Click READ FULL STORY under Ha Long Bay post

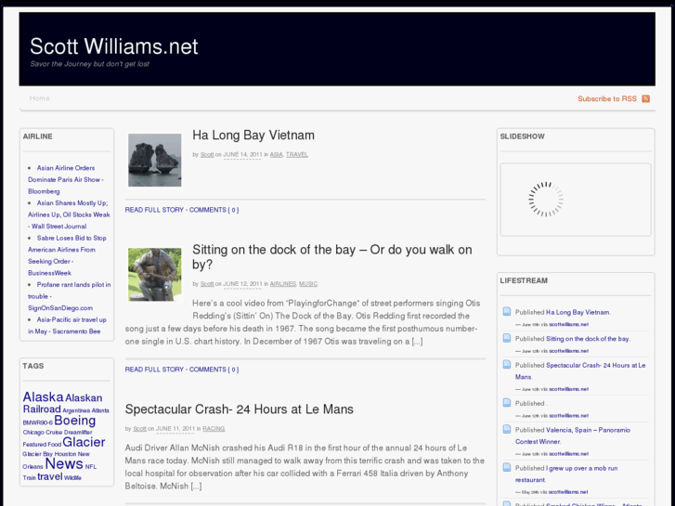154,210
